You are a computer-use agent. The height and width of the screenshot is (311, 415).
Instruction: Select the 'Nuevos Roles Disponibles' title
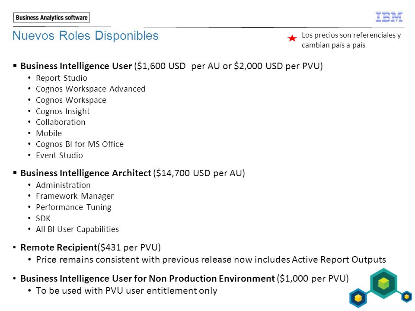[86, 35]
